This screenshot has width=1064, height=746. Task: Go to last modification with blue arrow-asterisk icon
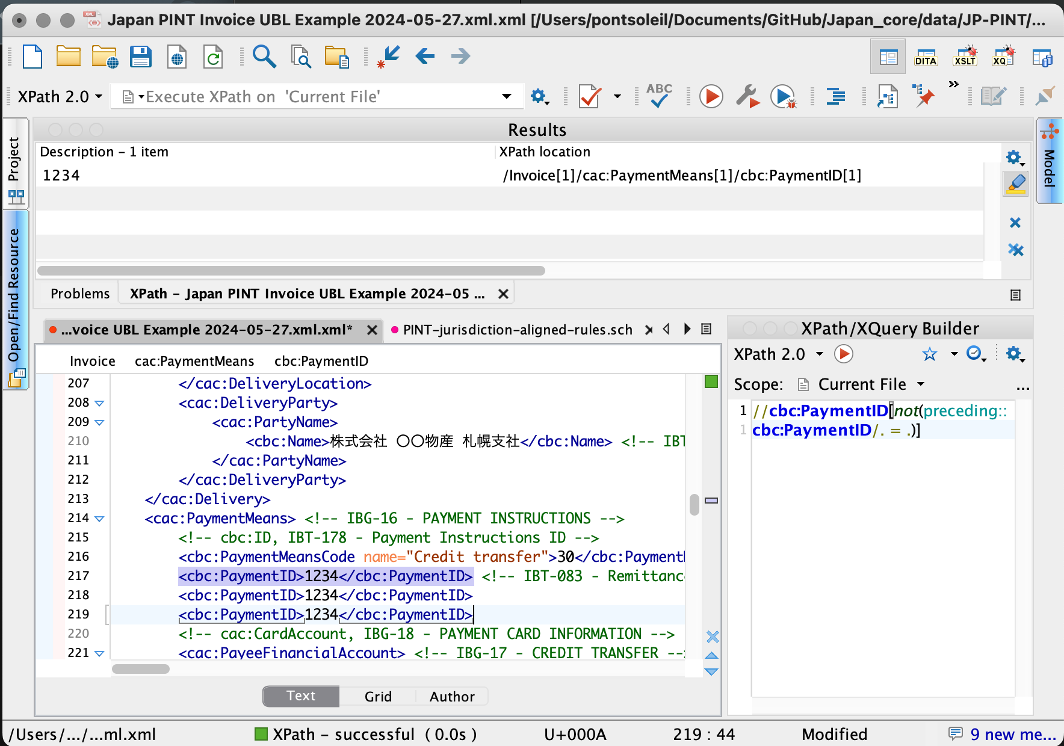(x=388, y=57)
